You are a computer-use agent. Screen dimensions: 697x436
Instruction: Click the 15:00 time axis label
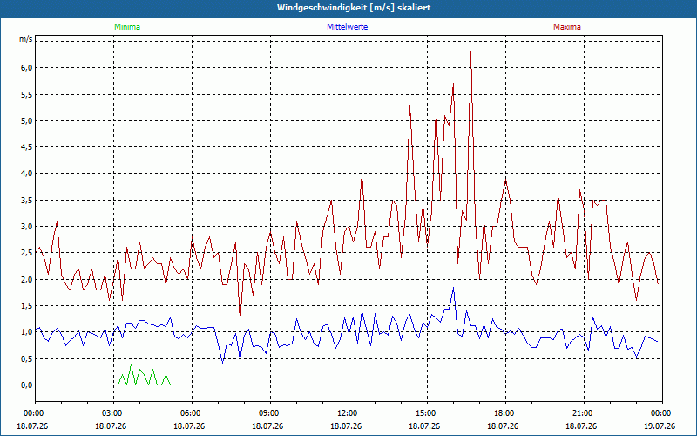[x=427, y=413]
